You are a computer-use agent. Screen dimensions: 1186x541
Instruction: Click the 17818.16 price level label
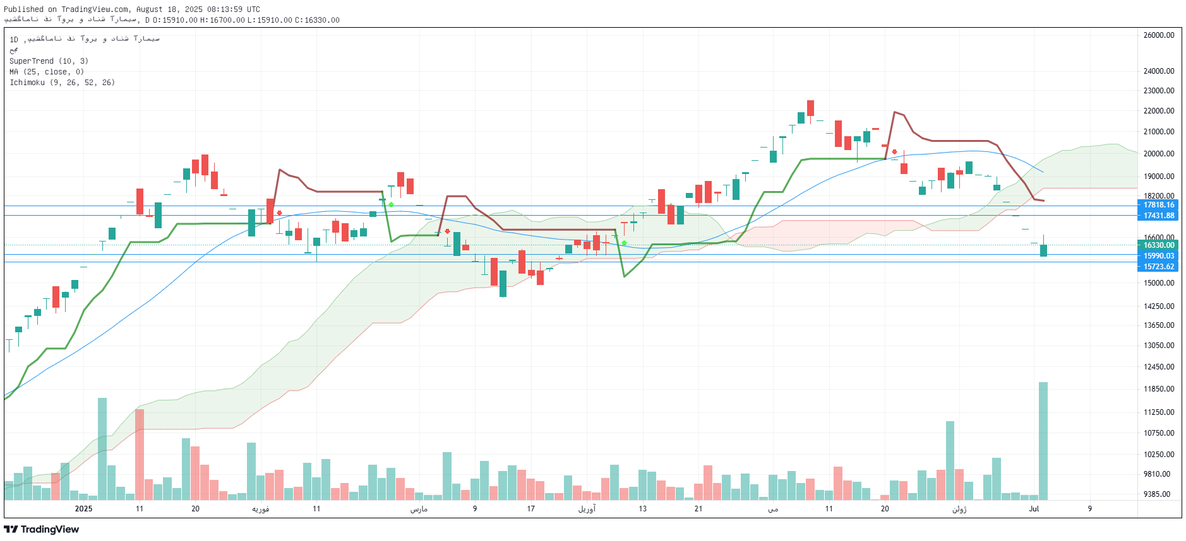click(x=1159, y=205)
